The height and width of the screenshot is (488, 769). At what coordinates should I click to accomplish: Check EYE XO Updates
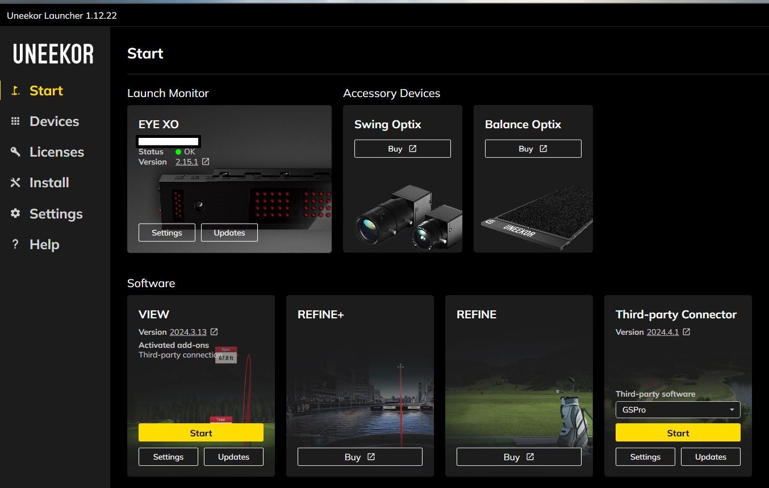point(229,233)
